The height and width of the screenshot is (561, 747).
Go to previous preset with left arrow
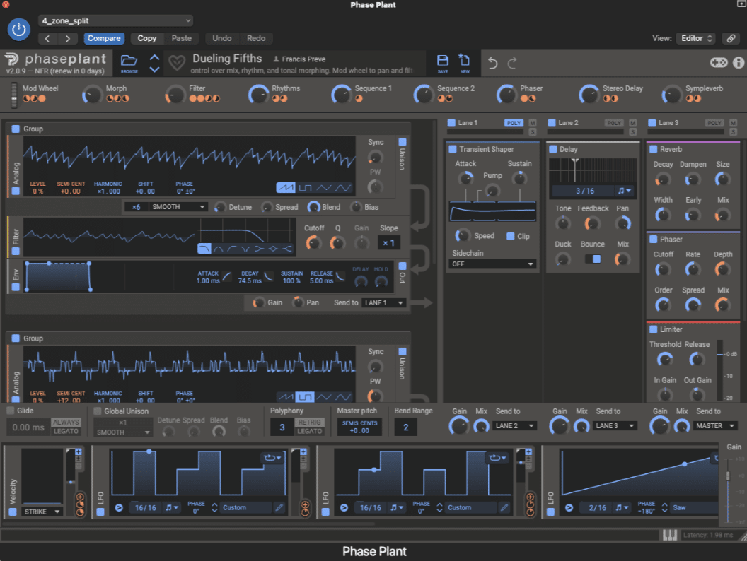47,39
